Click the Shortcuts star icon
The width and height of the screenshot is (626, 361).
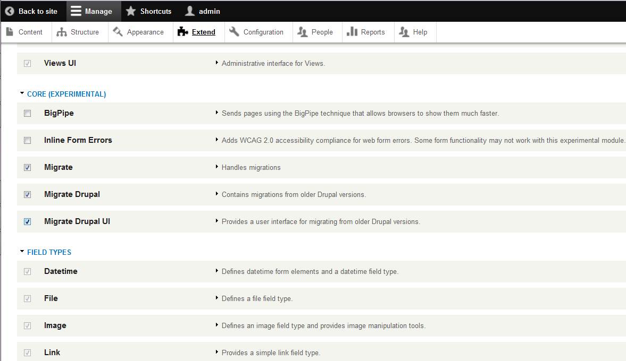tap(130, 11)
